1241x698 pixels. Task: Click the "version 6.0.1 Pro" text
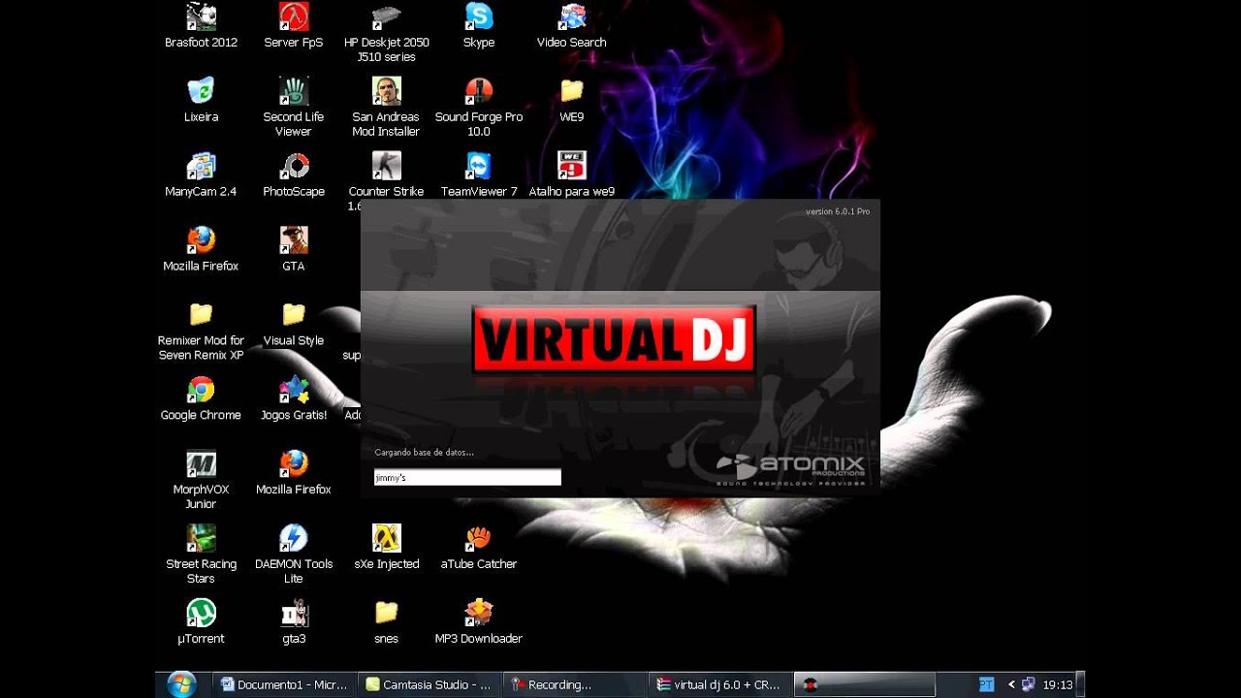837,211
